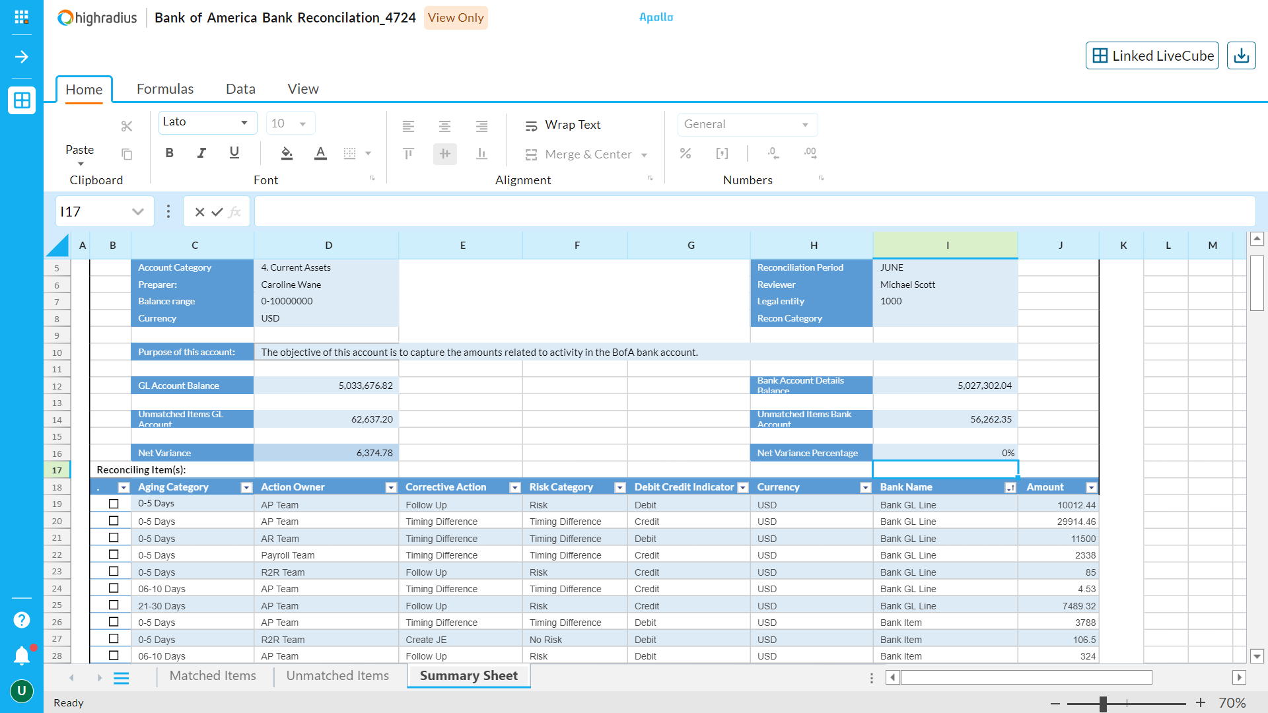Toggle the checkbox in row 22
This screenshot has width=1268, height=713.
tap(114, 555)
